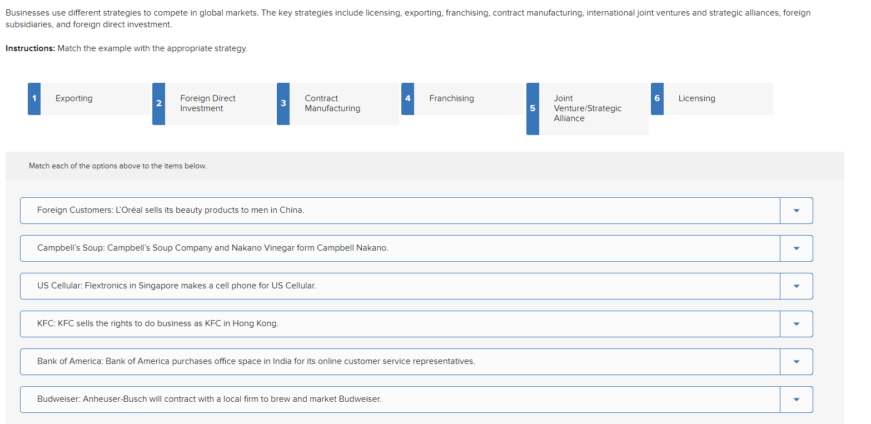Screen dimensions: 871x424
Task: Select the Foreign Direct Investment option label
Action: pos(207,103)
